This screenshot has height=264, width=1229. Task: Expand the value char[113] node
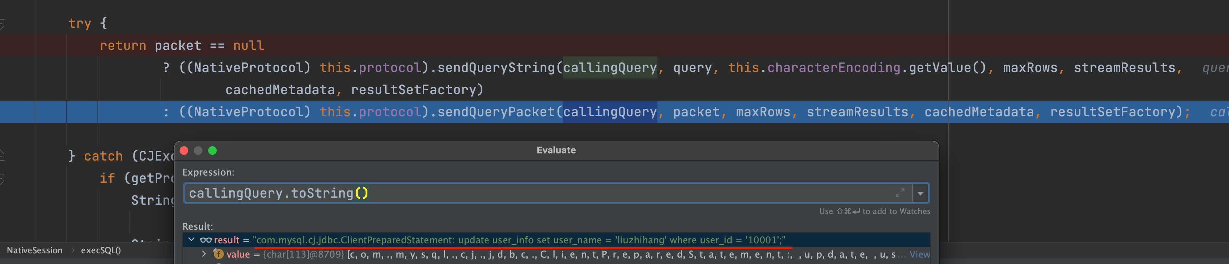pos(204,254)
